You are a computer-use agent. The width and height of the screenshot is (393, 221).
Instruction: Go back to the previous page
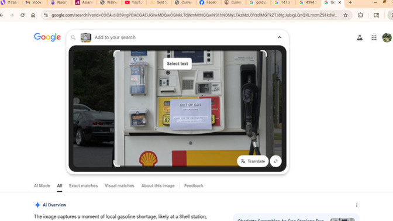tap(2, 15)
